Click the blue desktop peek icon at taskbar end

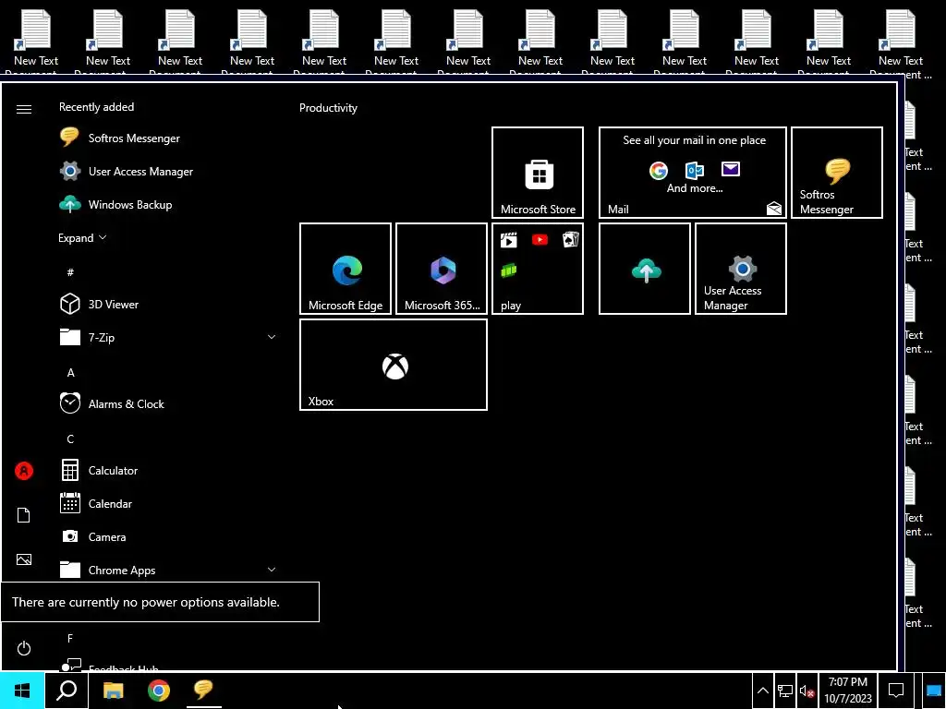click(x=933, y=691)
